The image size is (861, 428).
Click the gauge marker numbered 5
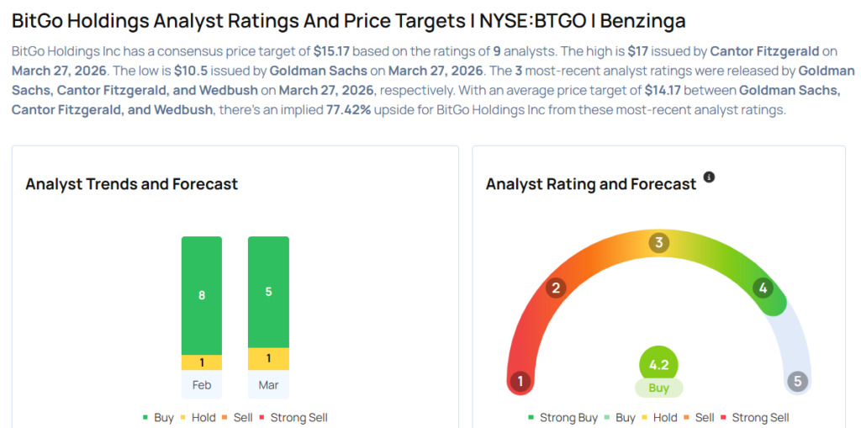click(x=797, y=381)
